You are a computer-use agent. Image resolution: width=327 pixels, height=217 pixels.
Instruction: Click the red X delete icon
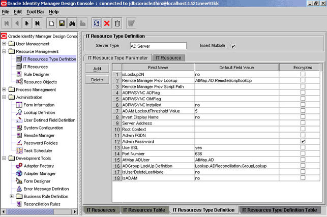coord(107,23)
